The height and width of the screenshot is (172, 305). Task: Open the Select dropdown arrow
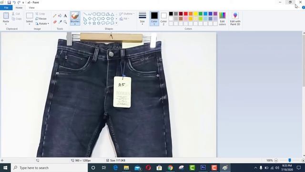pyautogui.click(x=30, y=24)
